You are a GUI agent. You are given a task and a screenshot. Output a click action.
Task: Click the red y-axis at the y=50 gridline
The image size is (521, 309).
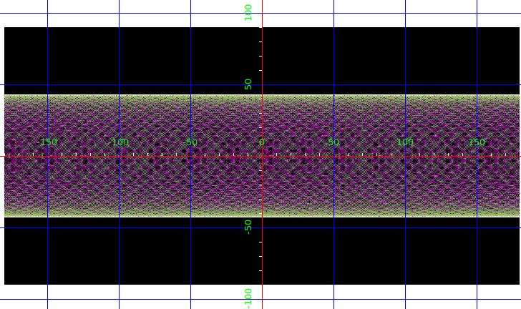point(262,84)
